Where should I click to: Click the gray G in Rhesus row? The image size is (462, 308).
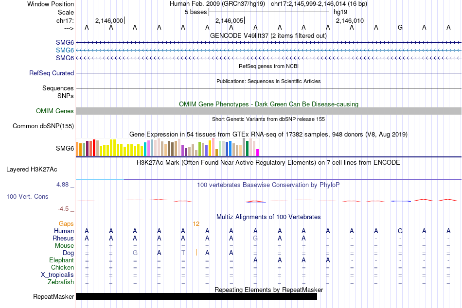pyautogui.click(x=255, y=238)
